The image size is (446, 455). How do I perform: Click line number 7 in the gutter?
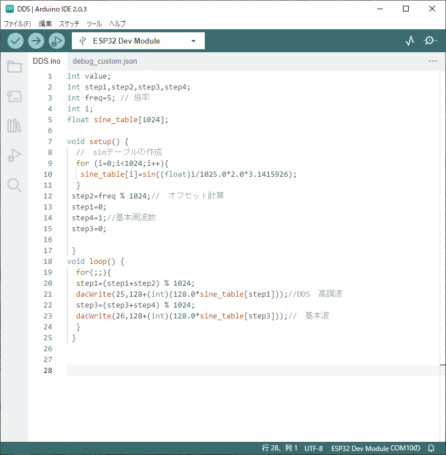[x=50, y=142]
